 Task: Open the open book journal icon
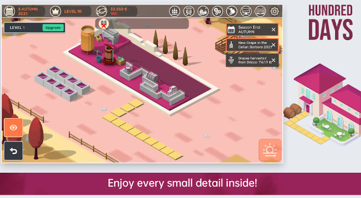(x=260, y=11)
